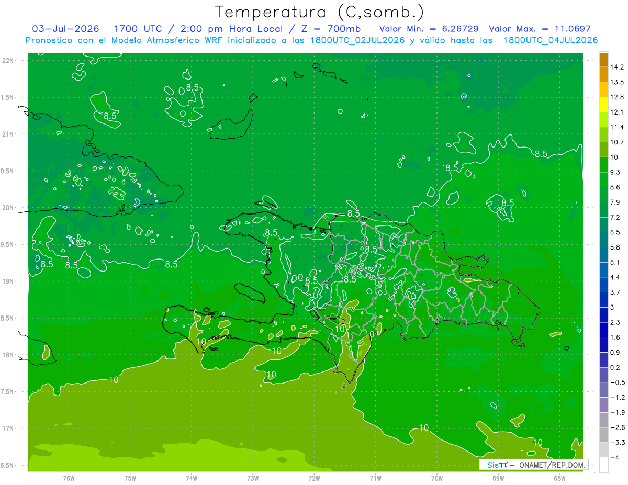Click the 71W longitude axis label
The height and width of the screenshot is (485, 628).
click(375, 478)
